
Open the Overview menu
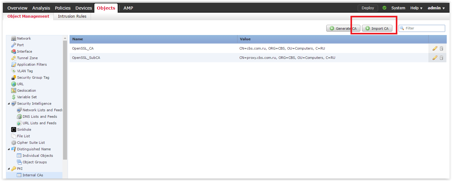17,8
